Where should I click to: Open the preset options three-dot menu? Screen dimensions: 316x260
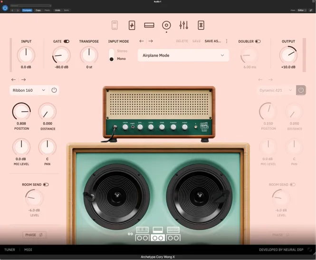(227, 41)
